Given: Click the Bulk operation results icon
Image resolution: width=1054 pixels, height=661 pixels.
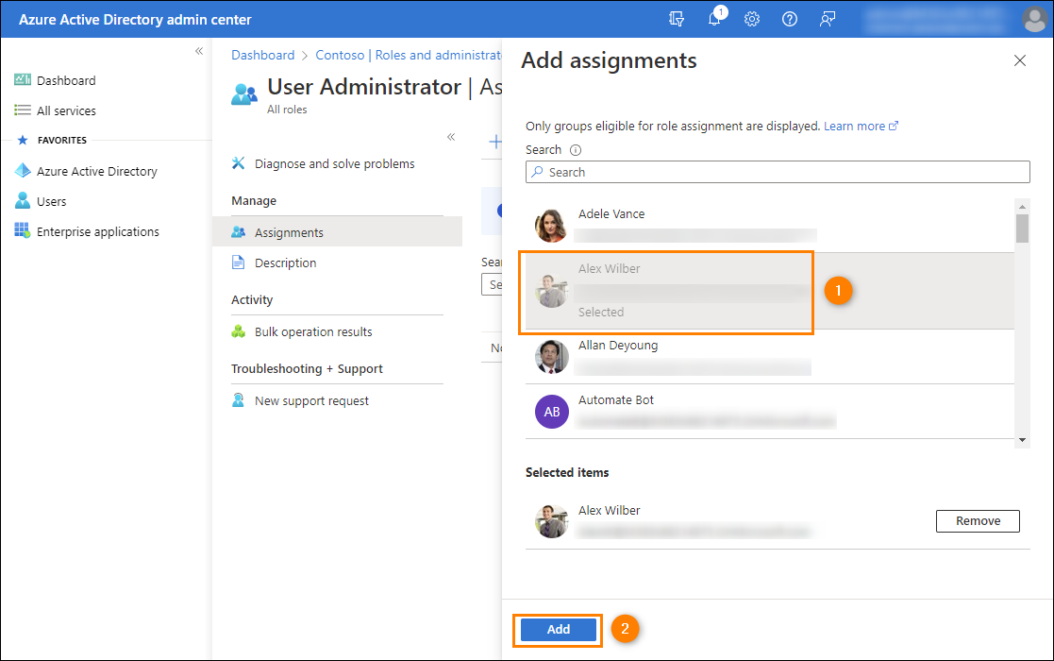Looking at the screenshot, I should pyautogui.click(x=238, y=331).
